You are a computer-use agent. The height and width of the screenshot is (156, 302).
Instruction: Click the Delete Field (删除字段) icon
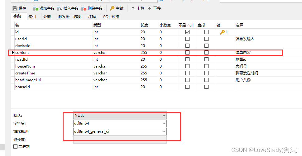click(x=84, y=8)
